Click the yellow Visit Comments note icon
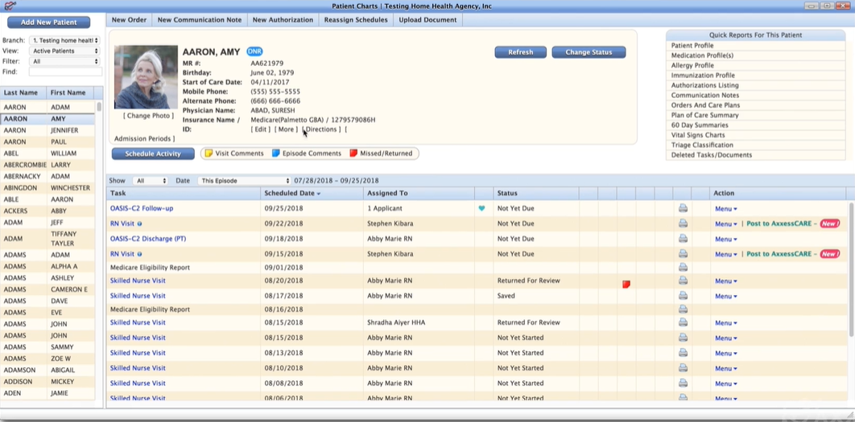This screenshot has width=855, height=422. click(x=208, y=154)
